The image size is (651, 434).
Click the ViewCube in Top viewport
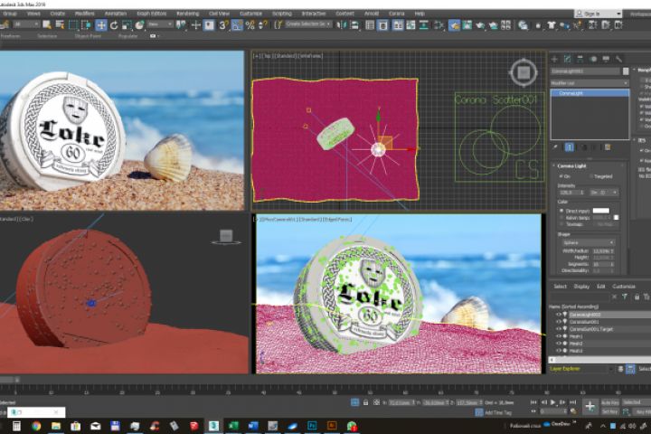523,72
